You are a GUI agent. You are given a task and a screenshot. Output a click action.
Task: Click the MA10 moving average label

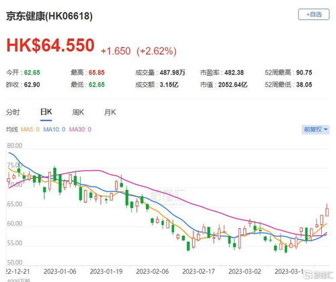(x=54, y=130)
